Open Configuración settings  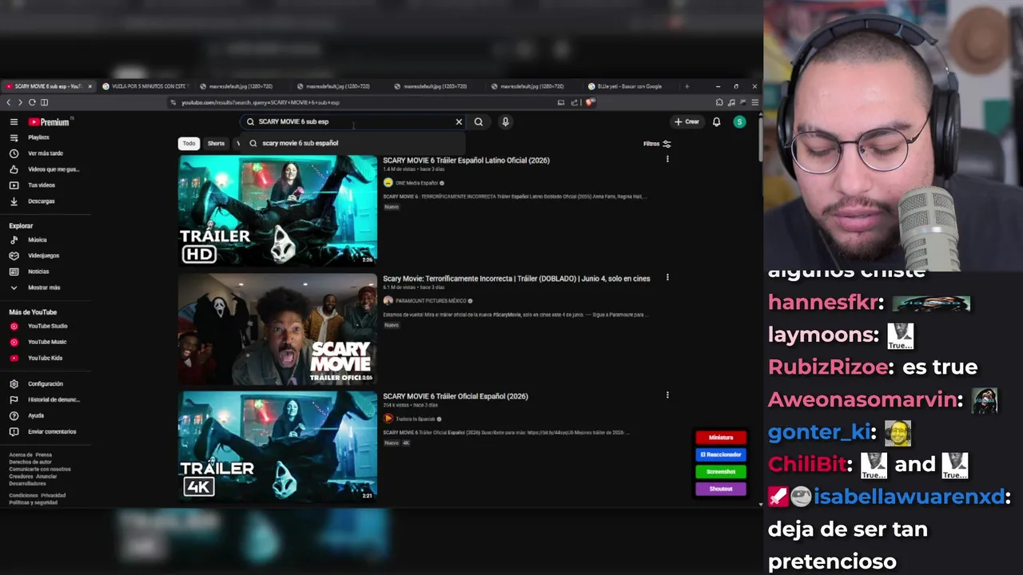45,384
